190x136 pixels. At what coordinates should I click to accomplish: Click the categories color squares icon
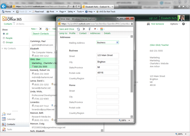tap(102, 29)
